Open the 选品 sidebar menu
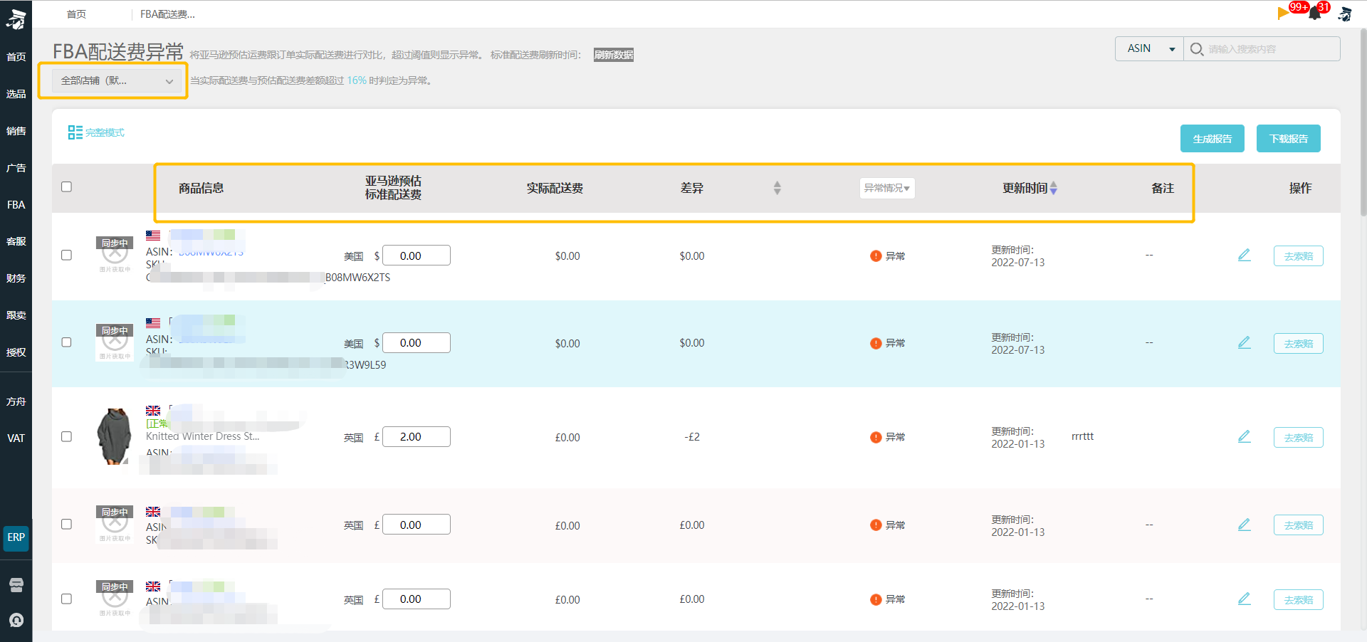The width and height of the screenshot is (1367, 642). coord(16,94)
